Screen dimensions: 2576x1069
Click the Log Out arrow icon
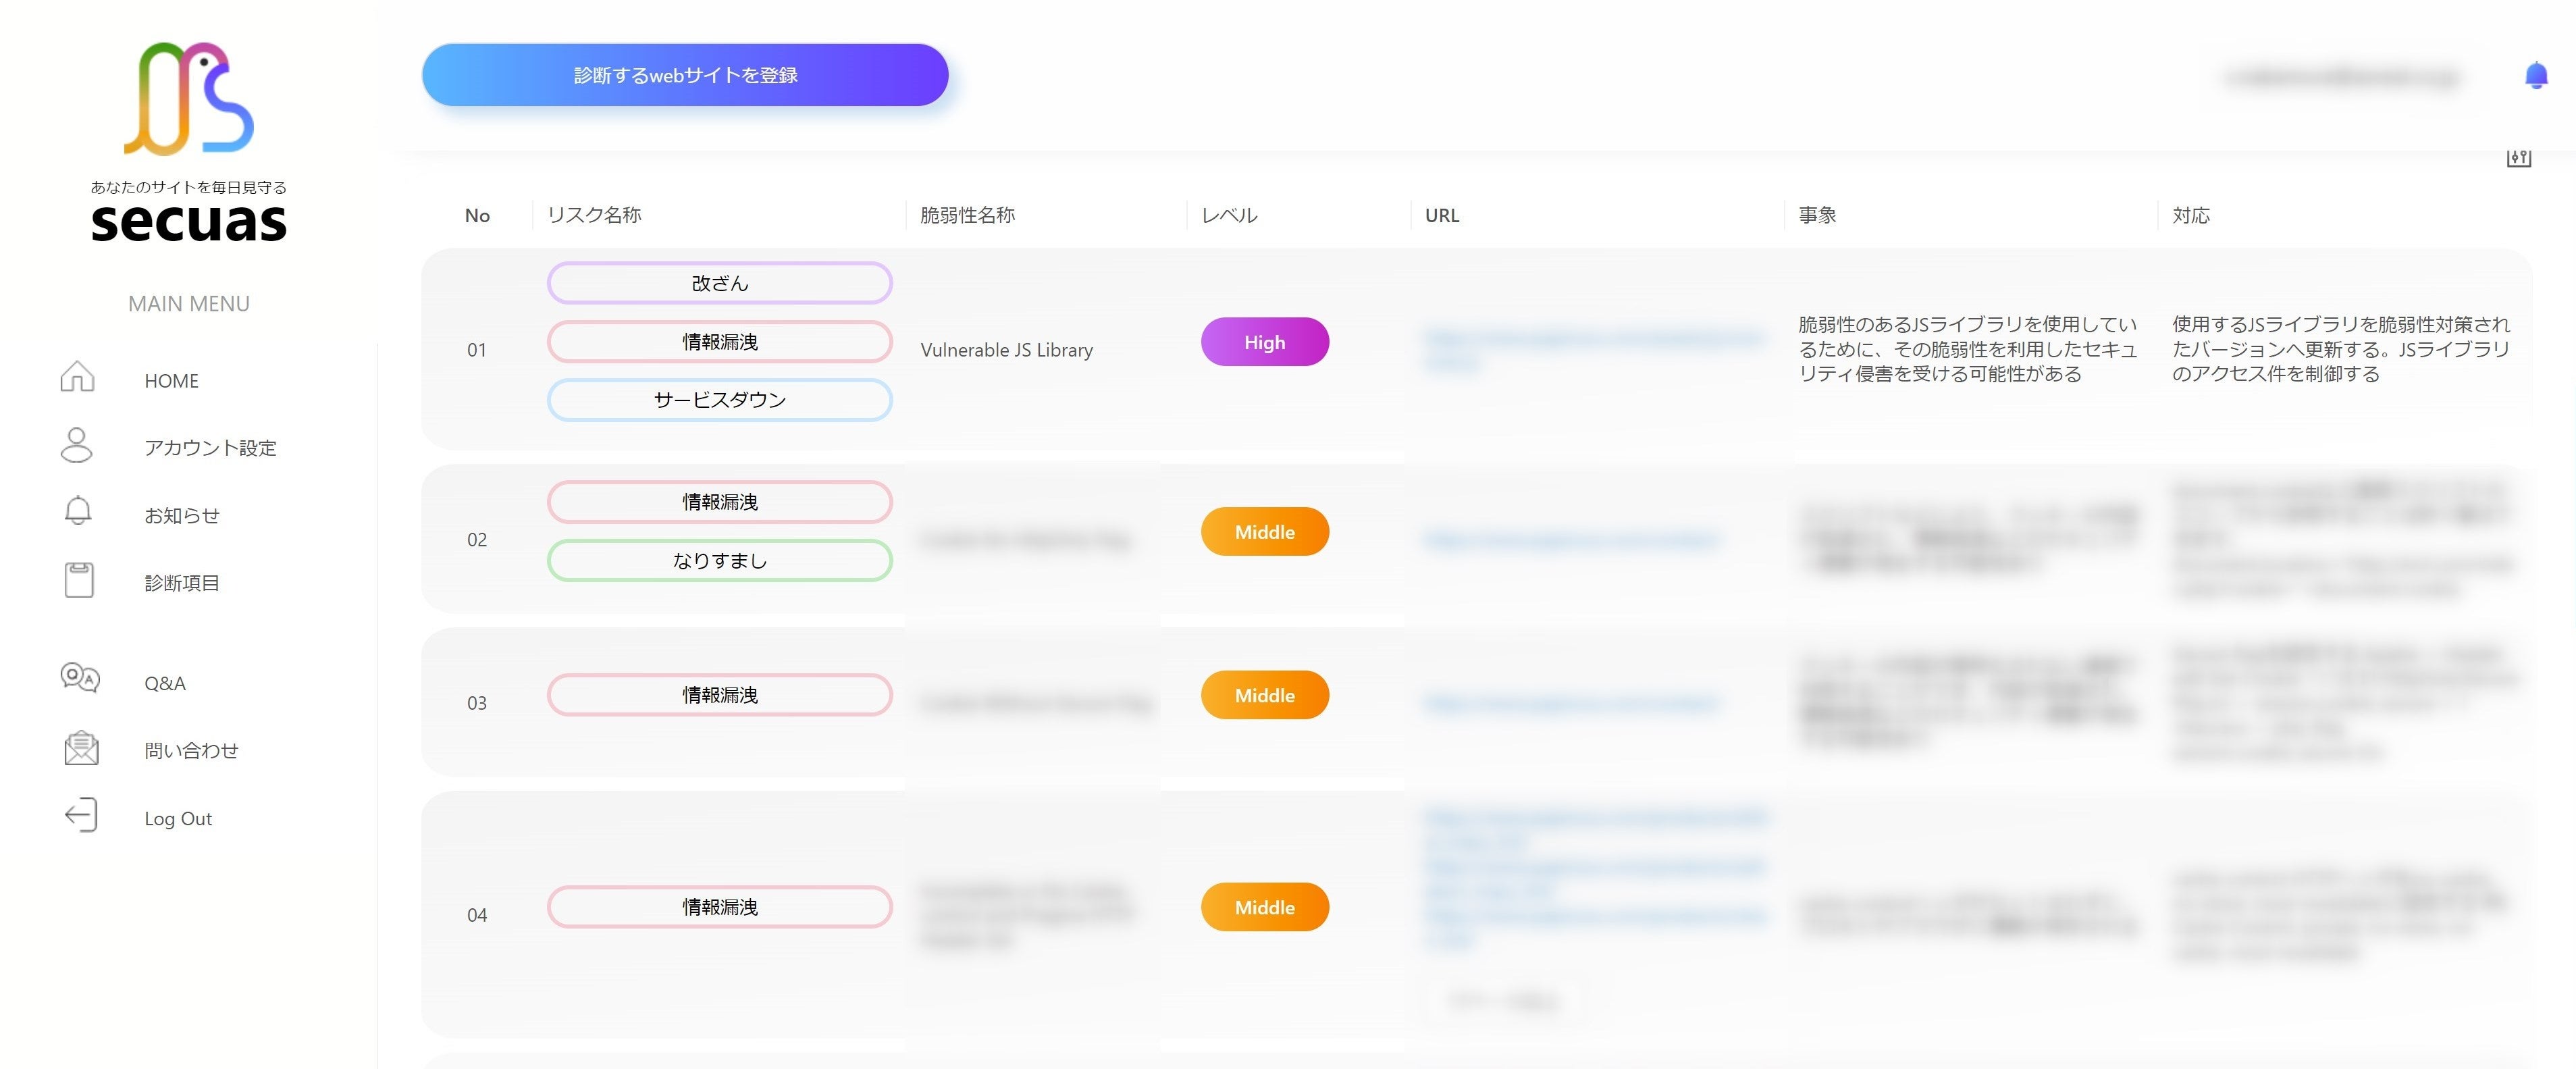point(81,815)
